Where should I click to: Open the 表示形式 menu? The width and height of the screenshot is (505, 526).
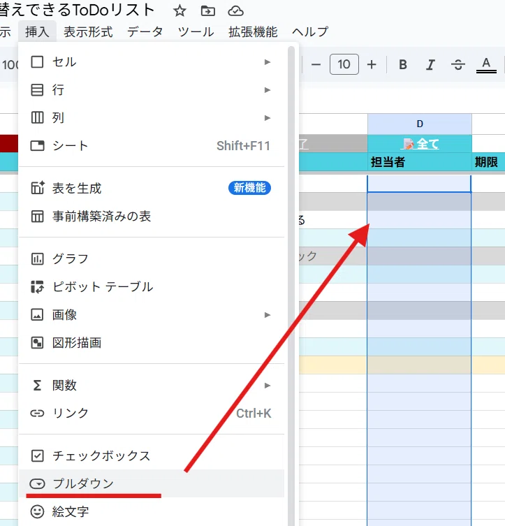(88, 32)
